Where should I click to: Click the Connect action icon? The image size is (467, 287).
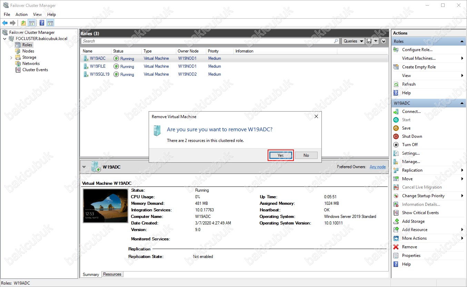(x=396, y=112)
